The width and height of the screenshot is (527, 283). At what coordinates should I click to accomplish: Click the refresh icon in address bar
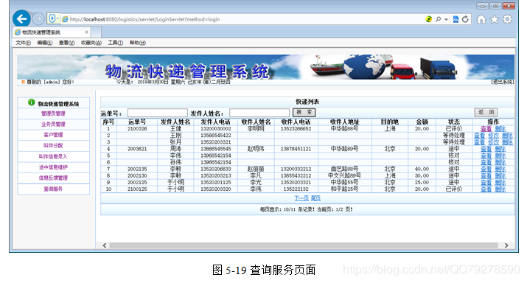coord(465,19)
